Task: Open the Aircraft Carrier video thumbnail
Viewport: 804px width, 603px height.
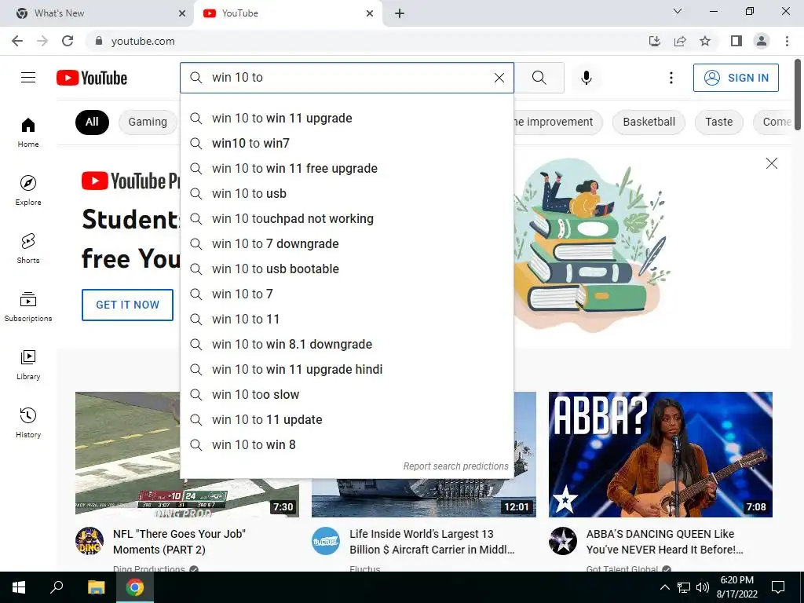Action: coord(423,497)
